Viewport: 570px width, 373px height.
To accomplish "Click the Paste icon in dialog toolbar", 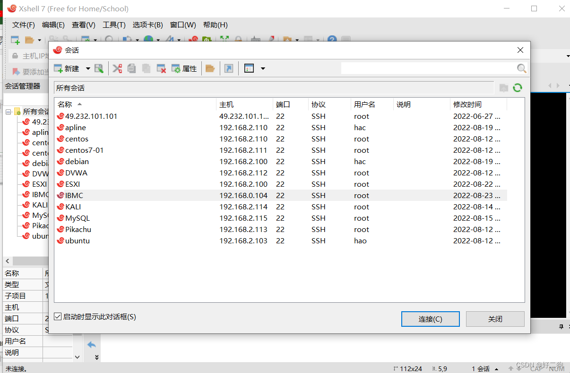I will point(147,69).
